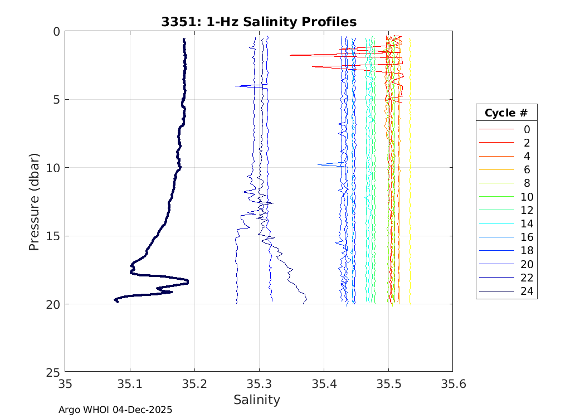Select the y-axis tick label '25'
Viewport: 585px width, 418px height.
click(53, 372)
